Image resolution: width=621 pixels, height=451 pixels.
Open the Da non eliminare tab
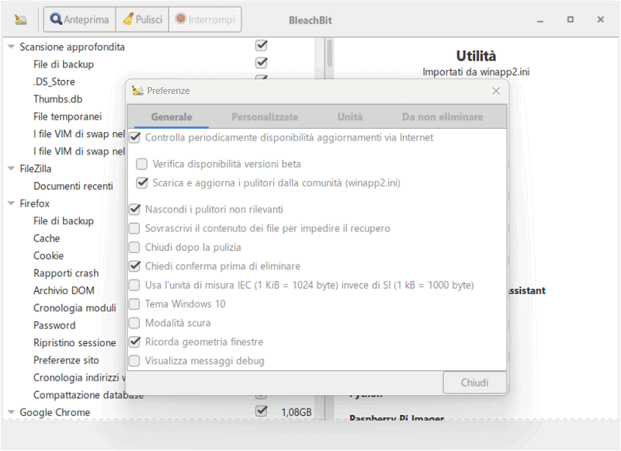(442, 116)
